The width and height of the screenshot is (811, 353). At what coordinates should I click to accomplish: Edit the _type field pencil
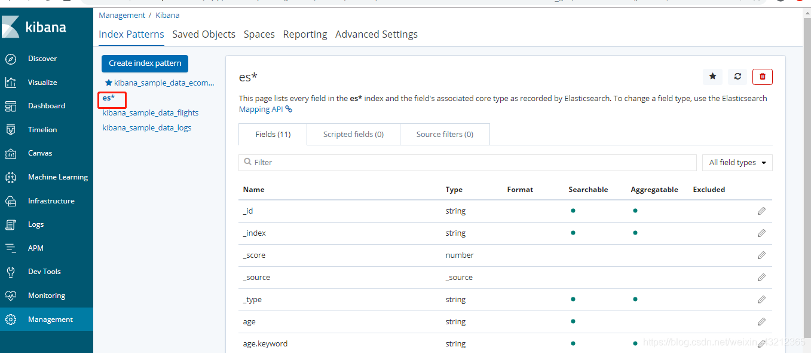[761, 300]
